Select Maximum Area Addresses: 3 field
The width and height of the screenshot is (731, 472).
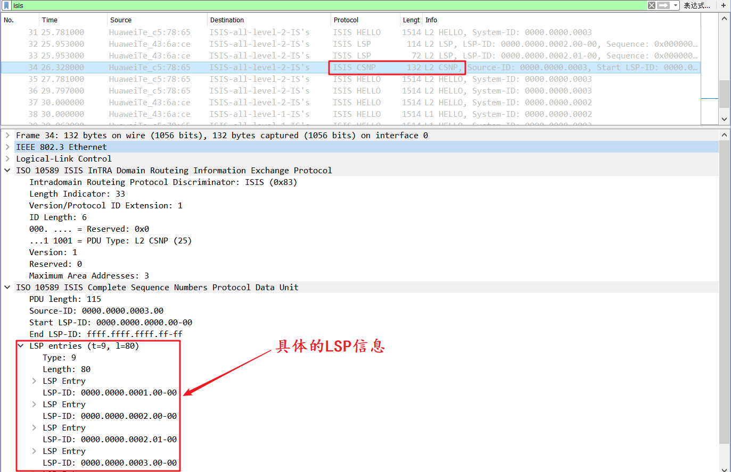[x=89, y=276]
